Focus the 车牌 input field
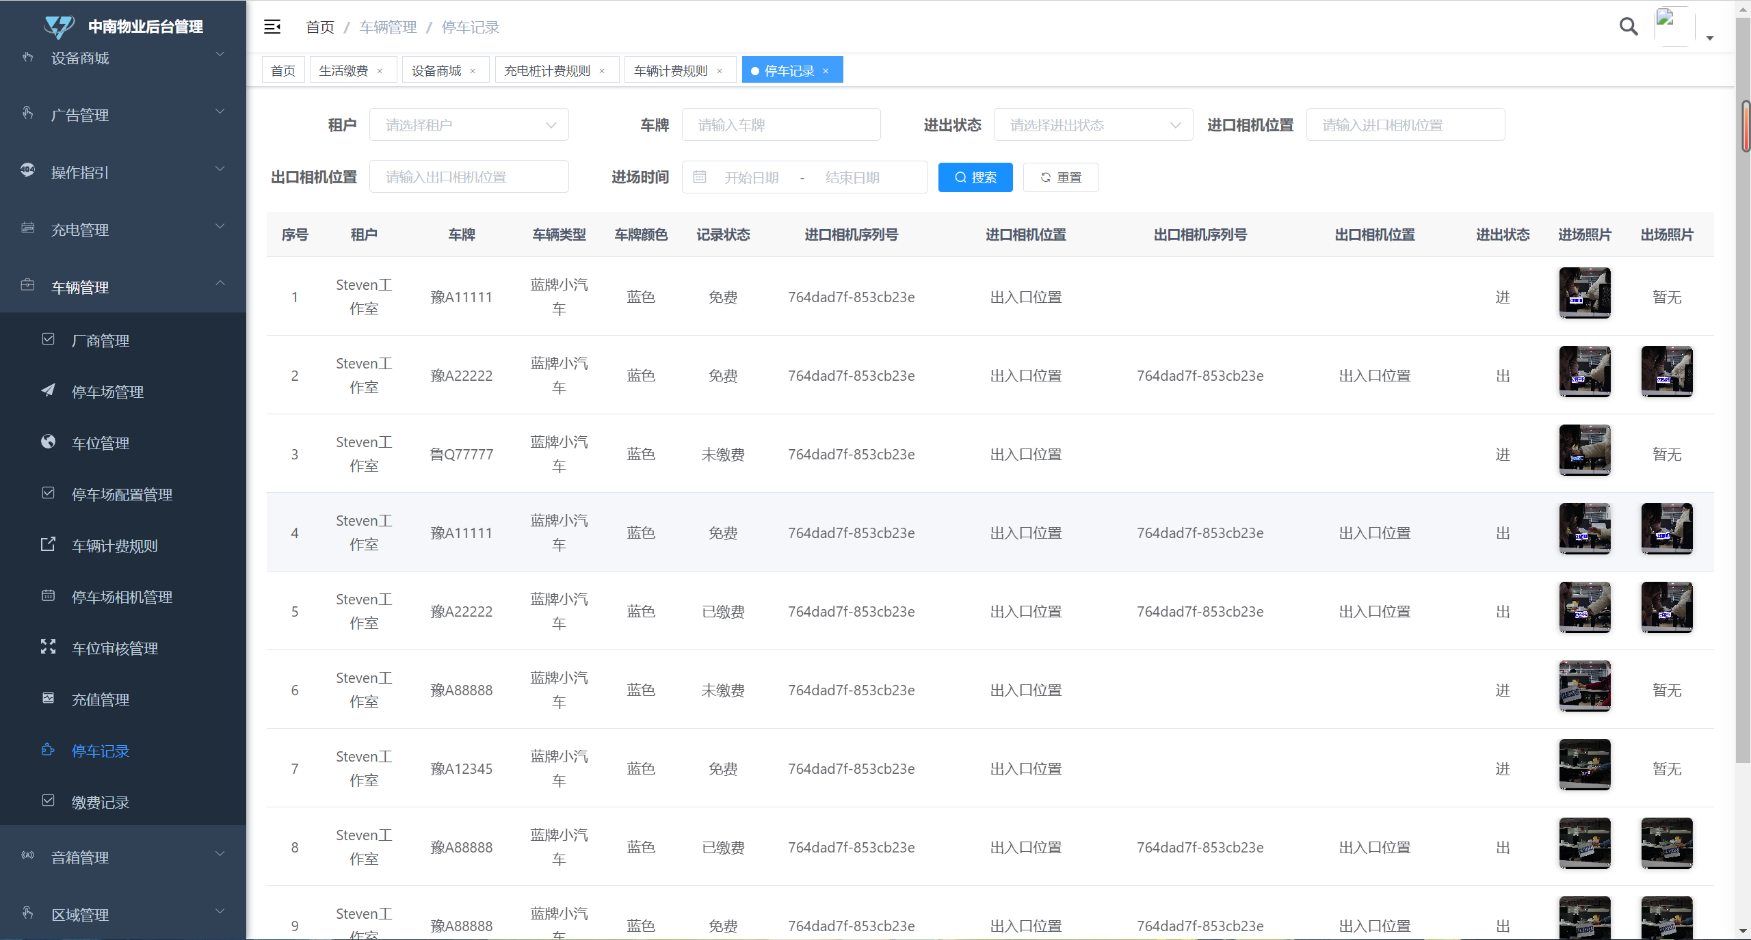 pyautogui.click(x=781, y=125)
